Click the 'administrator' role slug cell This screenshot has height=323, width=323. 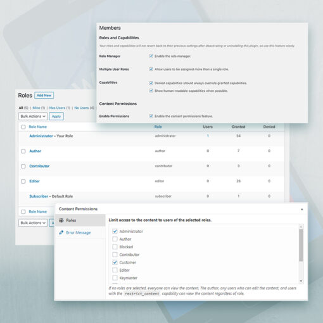point(165,136)
